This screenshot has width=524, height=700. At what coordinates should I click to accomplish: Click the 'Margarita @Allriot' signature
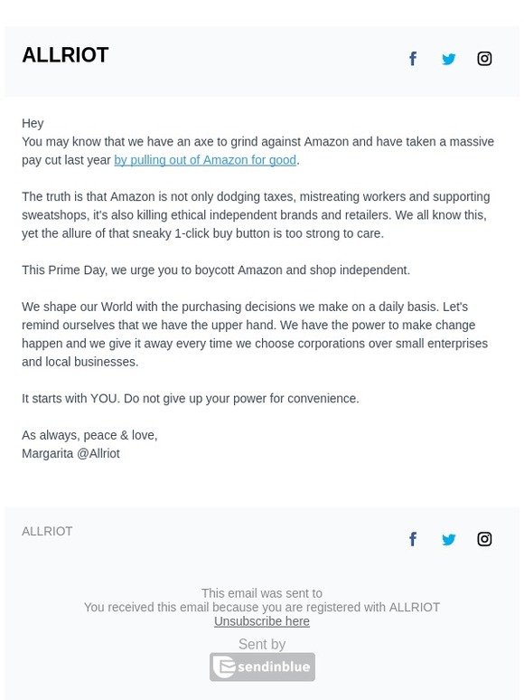(70, 454)
